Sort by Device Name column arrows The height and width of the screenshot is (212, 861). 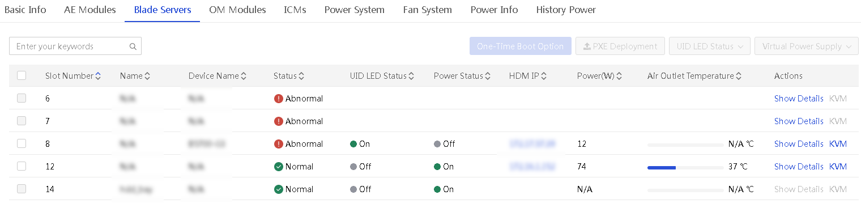[x=244, y=76]
